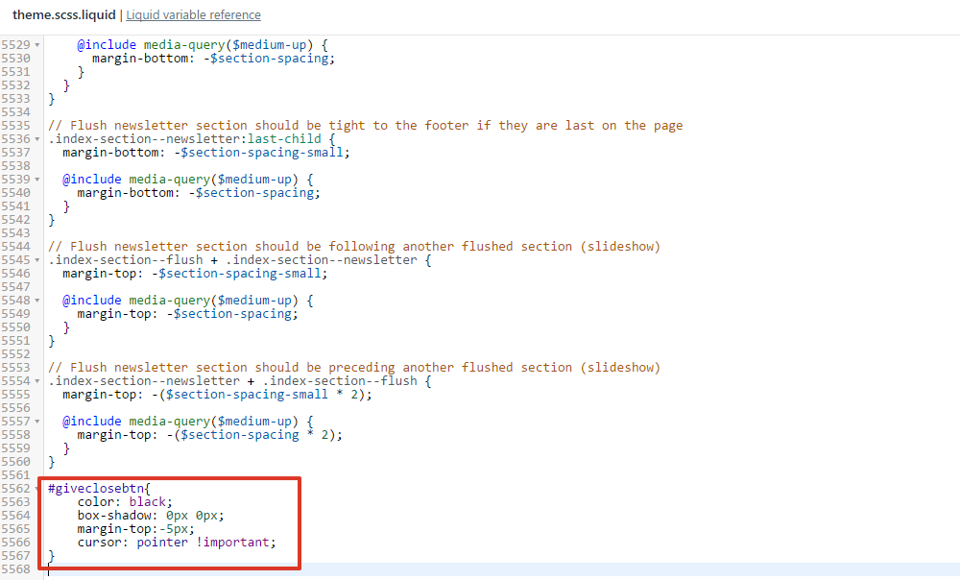Click closing brace on line 5567
The width and height of the screenshot is (960, 580).
52,555
